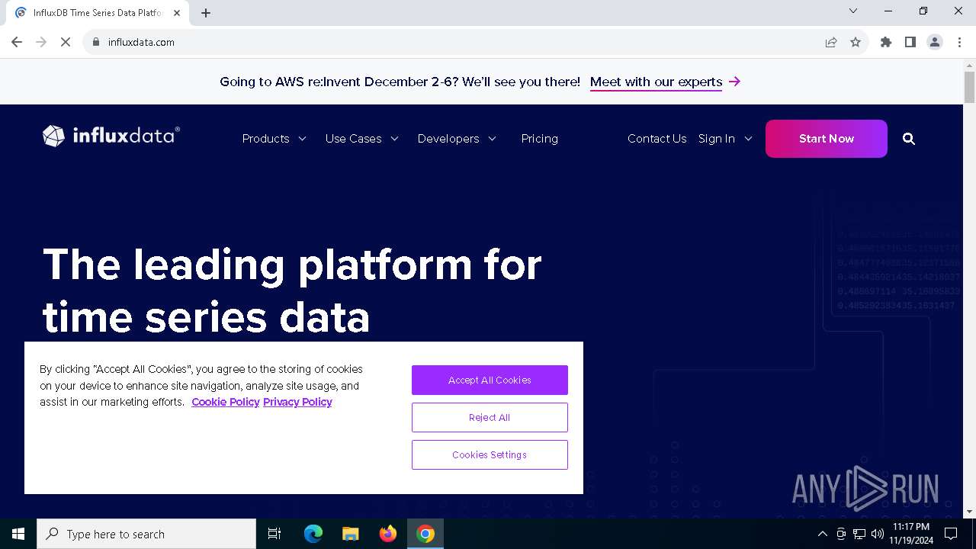This screenshot has height=549, width=976.
Task: Stop loading the page
Action: click(x=66, y=42)
